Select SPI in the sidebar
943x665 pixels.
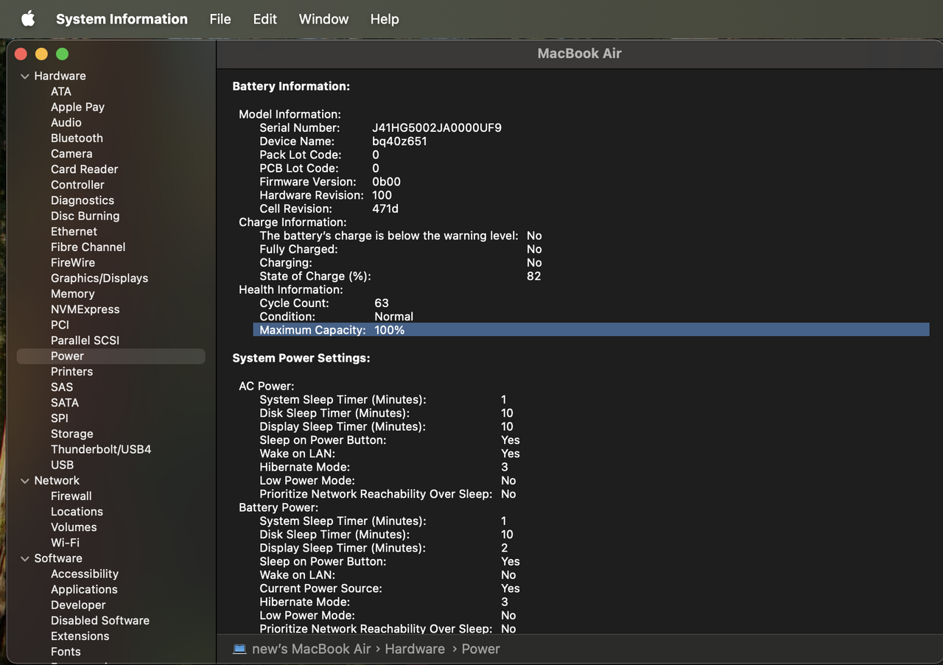(59, 418)
